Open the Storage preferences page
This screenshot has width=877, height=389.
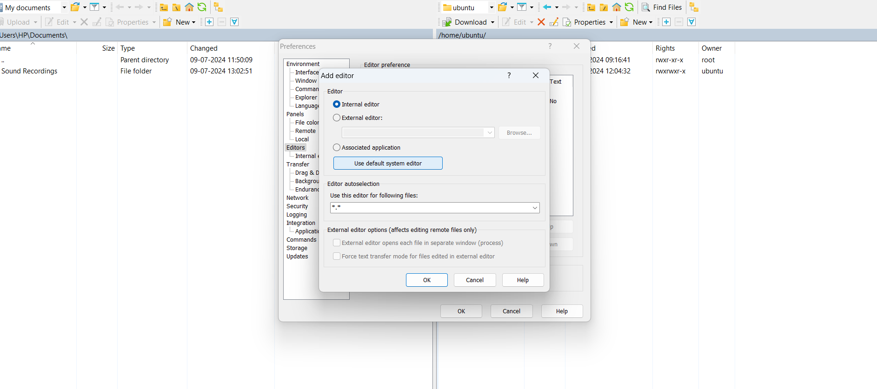(x=297, y=248)
